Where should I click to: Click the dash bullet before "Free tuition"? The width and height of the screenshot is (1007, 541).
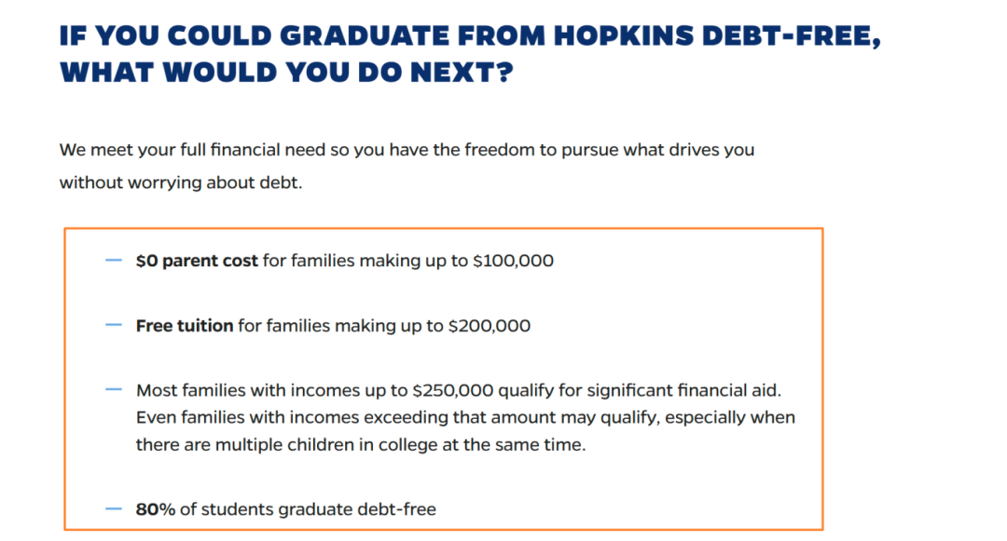[114, 325]
